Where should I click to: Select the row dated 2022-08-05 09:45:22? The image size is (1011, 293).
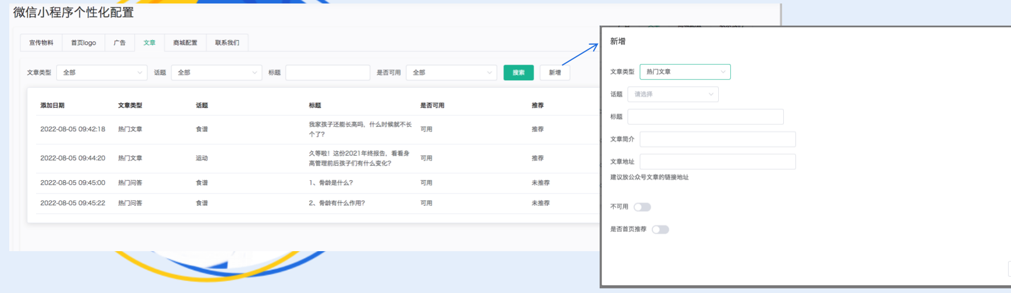pos(318,203)
